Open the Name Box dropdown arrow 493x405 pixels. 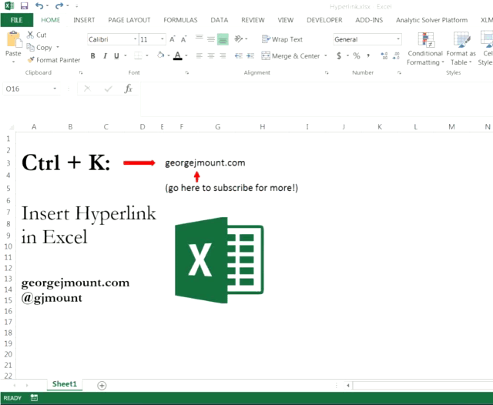tap(55, 89)
